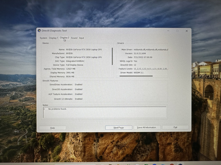This screenshot has width=221, height=165.
Task: Click the Exit button
Action: coord(175,128)
